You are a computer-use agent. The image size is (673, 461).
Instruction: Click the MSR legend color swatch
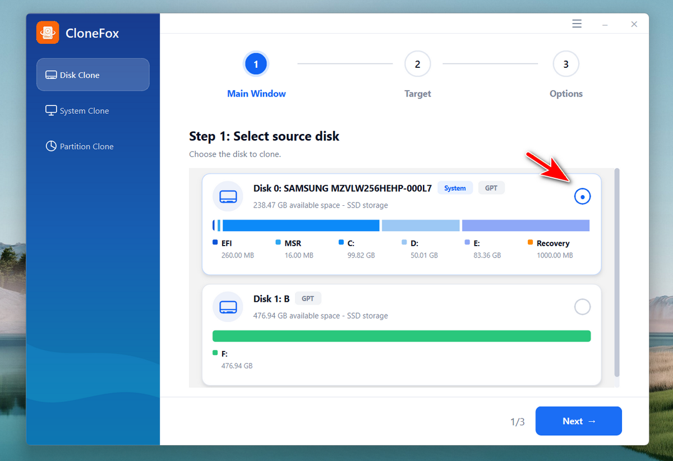coord(278,243)
